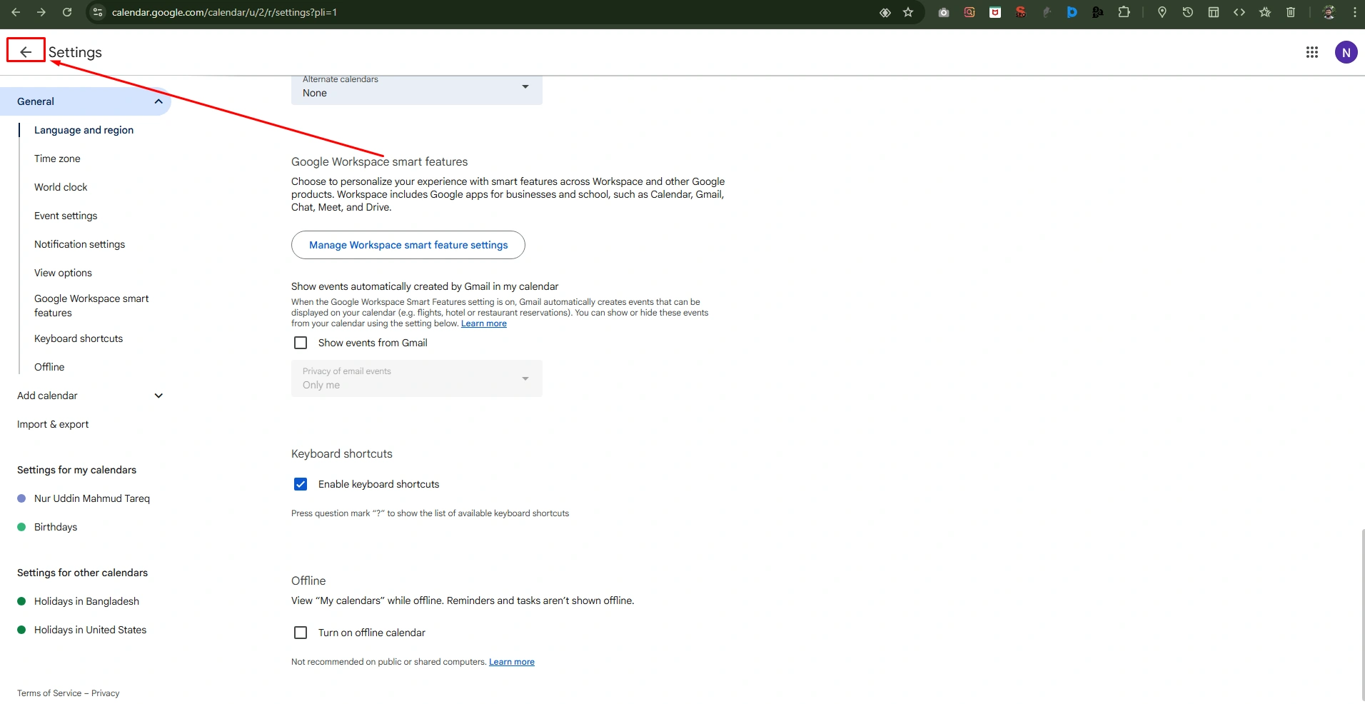The height and width of the screenshot is (704, 1365).
Task: Click the magnifier image search extension
Action: (969, 12)
